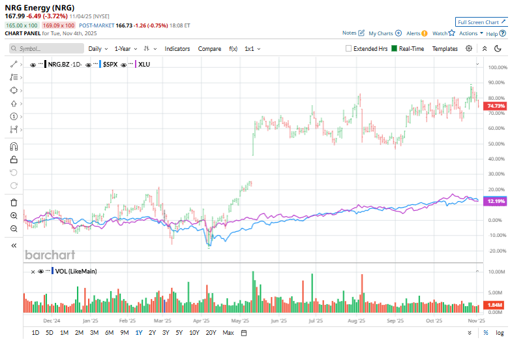Open the Compare menu

[209, 48]
